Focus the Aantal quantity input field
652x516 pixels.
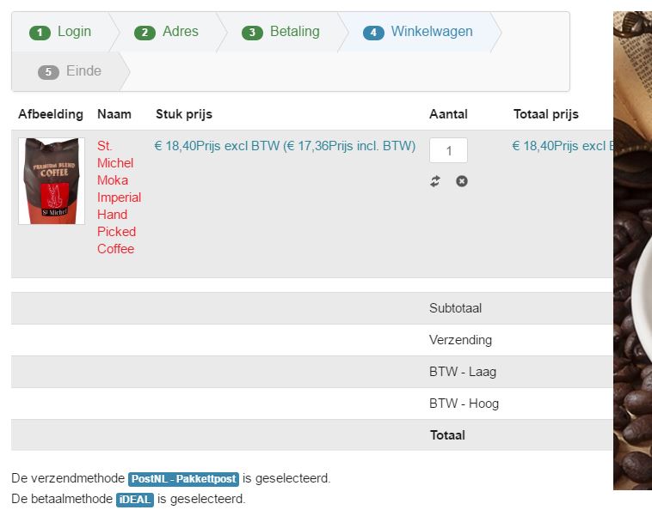(x=448, y=150)
